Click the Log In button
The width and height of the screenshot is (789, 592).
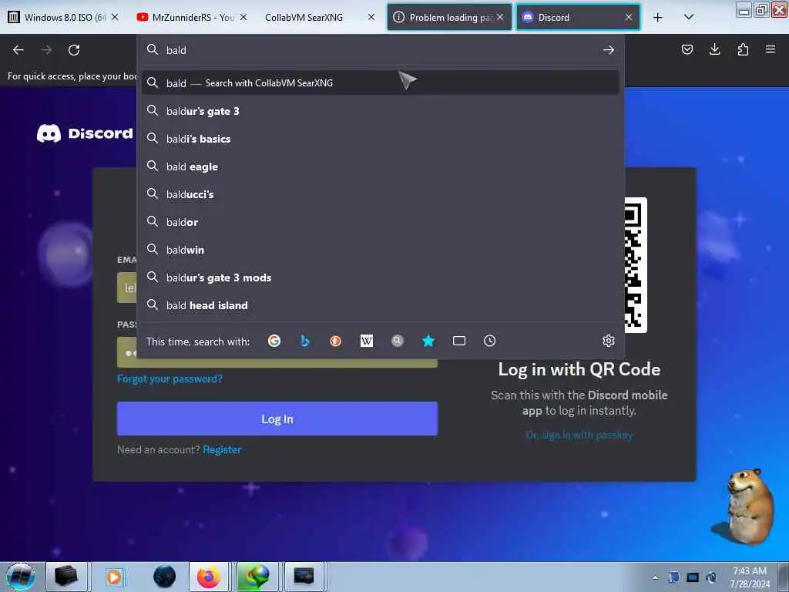click(277, 419)
